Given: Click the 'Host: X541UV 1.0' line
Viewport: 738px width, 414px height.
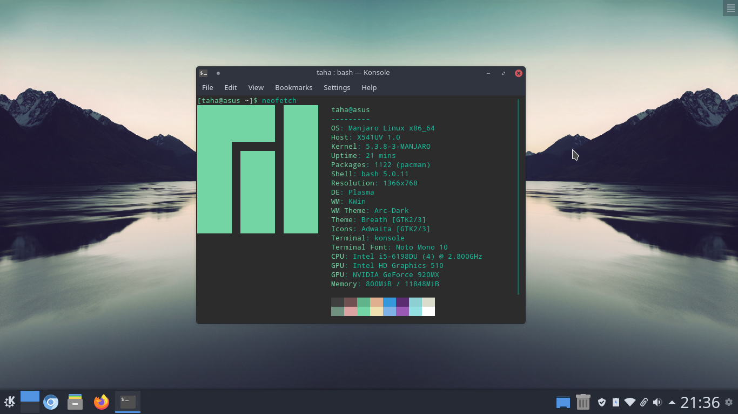Looking at the screenshot, I should (366, 137).
